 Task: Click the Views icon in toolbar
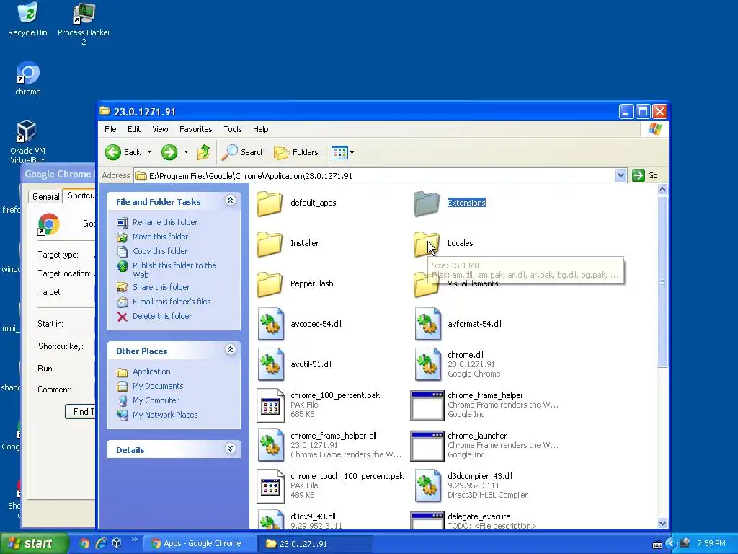pyautogui.click(x=339, y=152)
